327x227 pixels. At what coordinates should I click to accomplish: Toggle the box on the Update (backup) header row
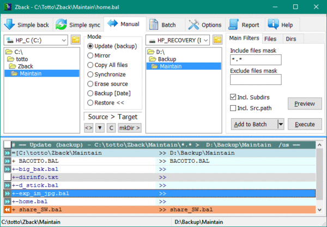(7, 145)
